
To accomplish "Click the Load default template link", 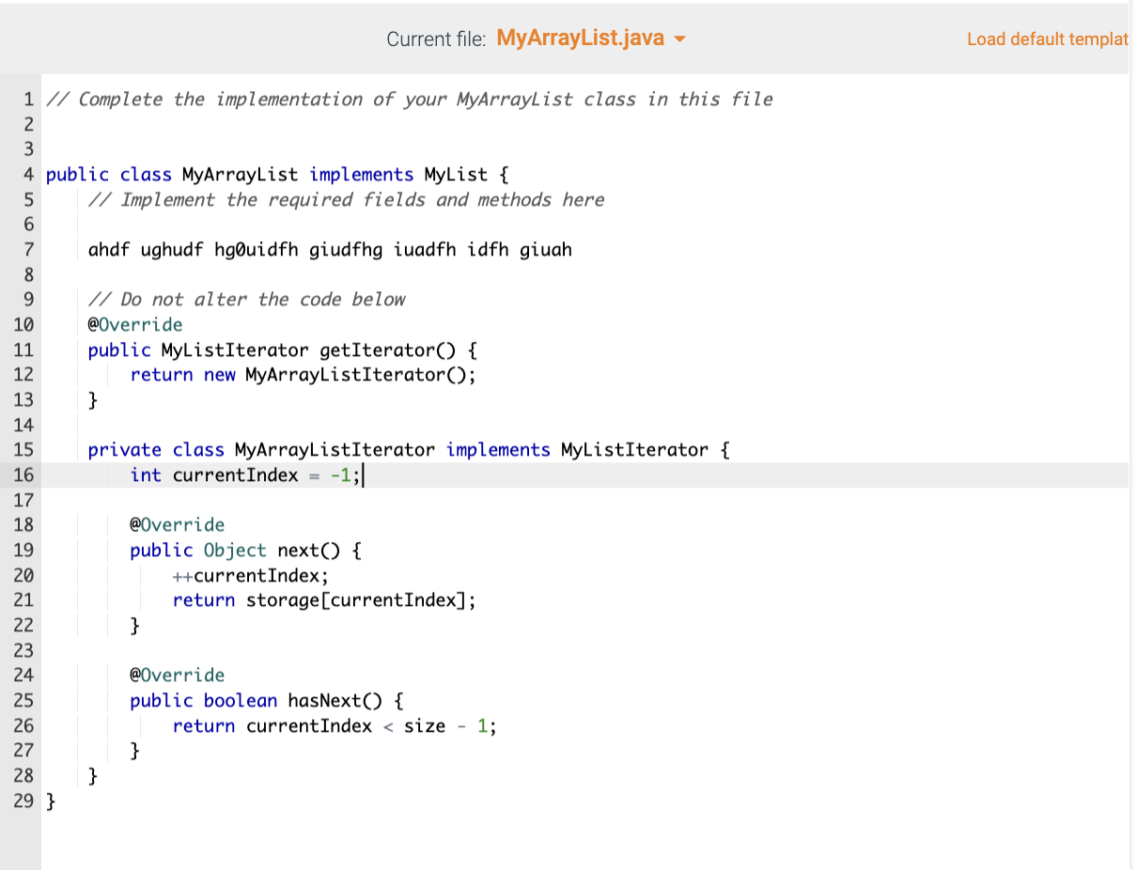I will coord(1050,39).
